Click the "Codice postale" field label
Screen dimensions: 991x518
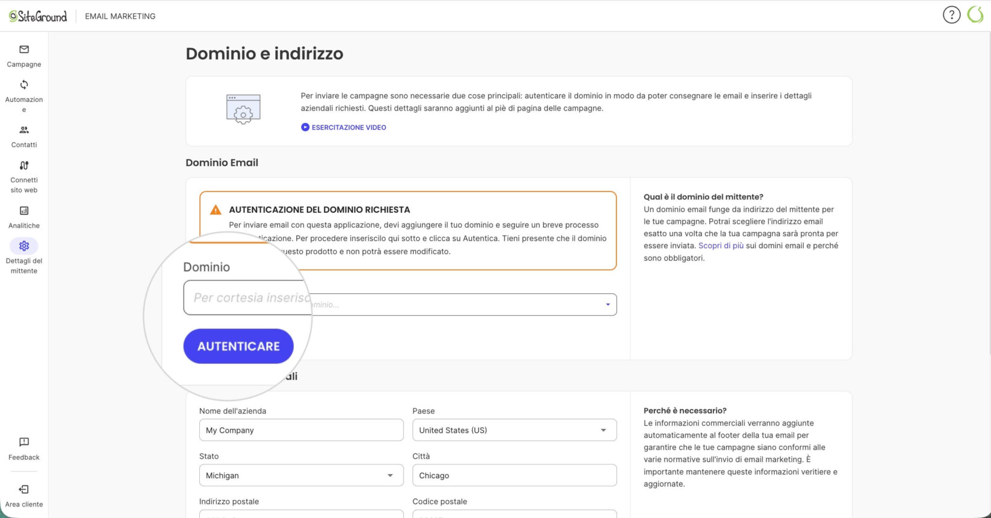pos(440,501)
